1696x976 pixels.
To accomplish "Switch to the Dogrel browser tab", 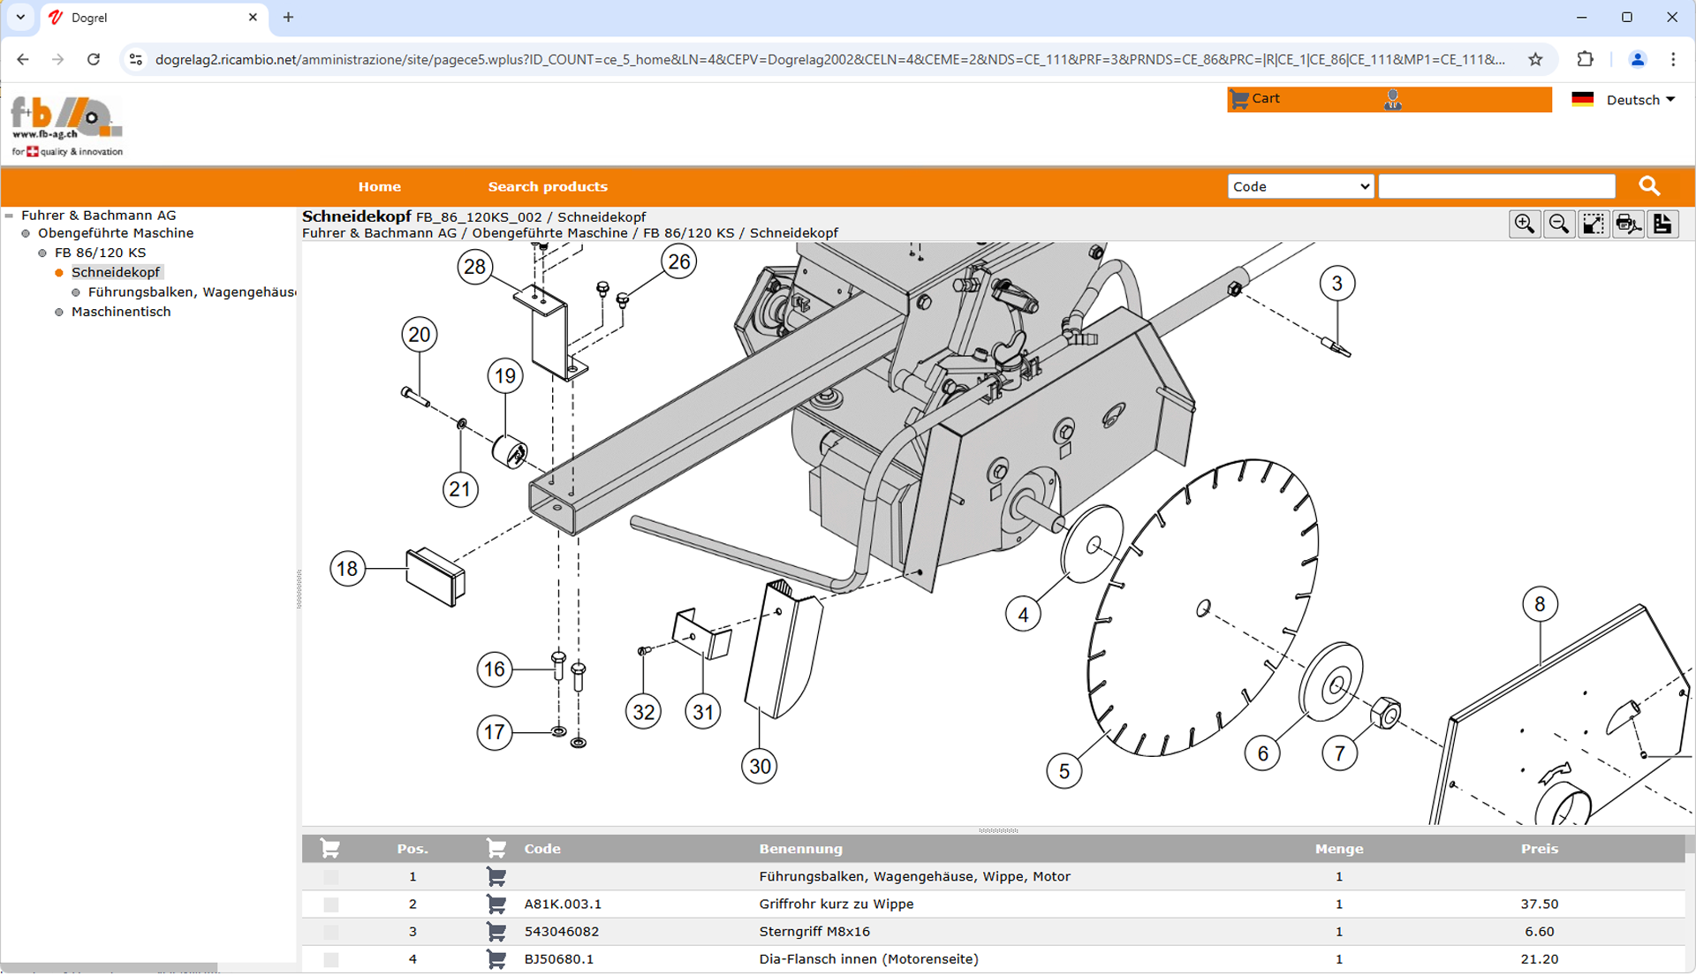I will [x=155, y=18].
